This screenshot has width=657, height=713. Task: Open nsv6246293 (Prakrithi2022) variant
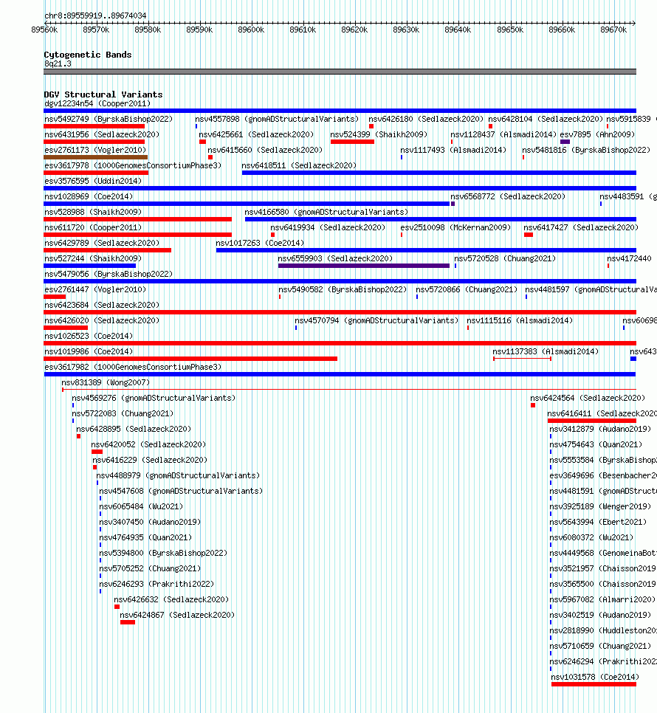click(156, 583)
